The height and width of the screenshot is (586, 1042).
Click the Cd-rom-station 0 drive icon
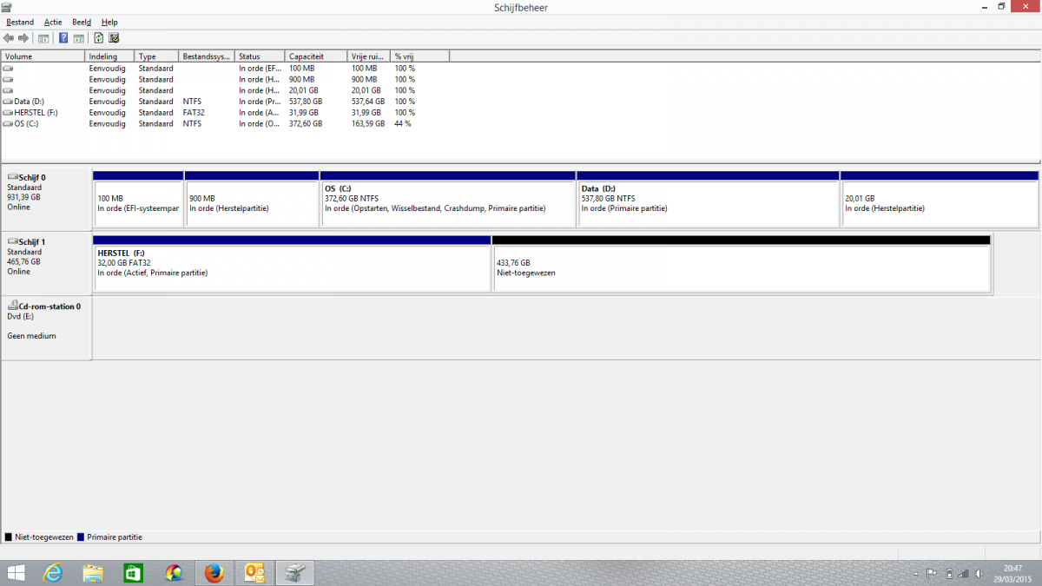tap(12, 306)
